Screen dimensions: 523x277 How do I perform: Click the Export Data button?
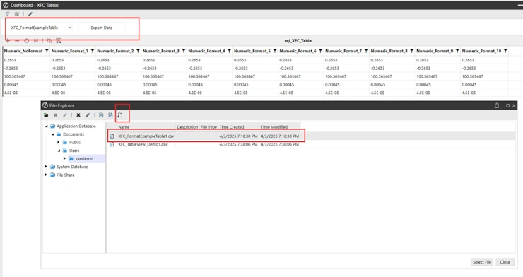tap(102, 28)
